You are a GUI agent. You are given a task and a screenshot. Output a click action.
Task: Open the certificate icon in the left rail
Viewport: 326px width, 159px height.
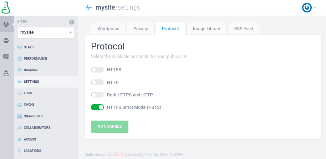tap(6, 57)
